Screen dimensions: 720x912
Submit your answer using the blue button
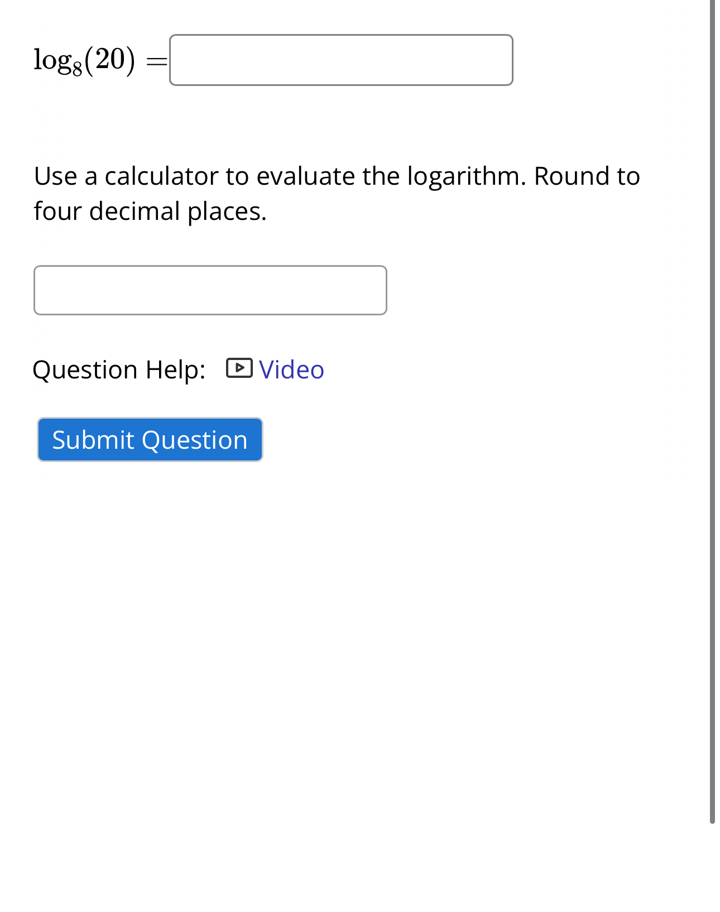149,440
